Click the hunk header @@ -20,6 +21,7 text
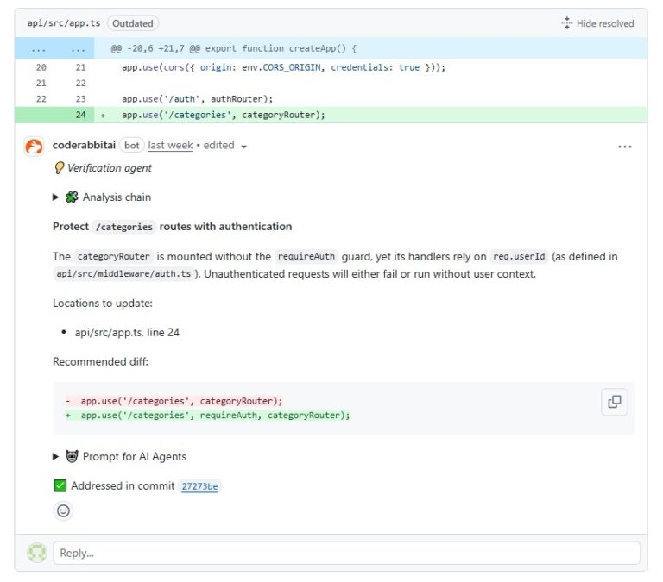663x582 pixels. pos(234,48)
